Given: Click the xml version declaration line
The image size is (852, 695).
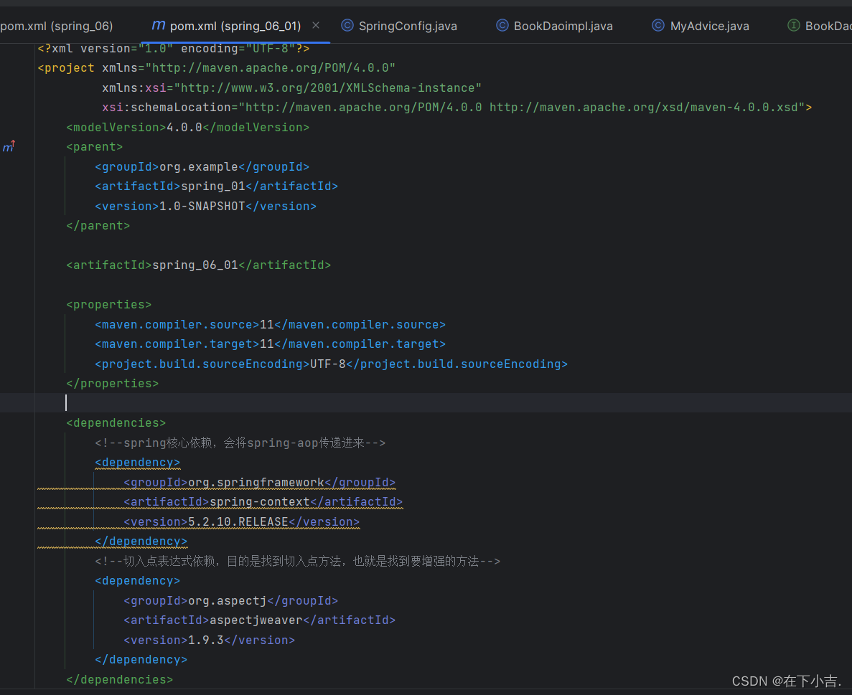Looking at the screenshot, I should click(173, 49).
